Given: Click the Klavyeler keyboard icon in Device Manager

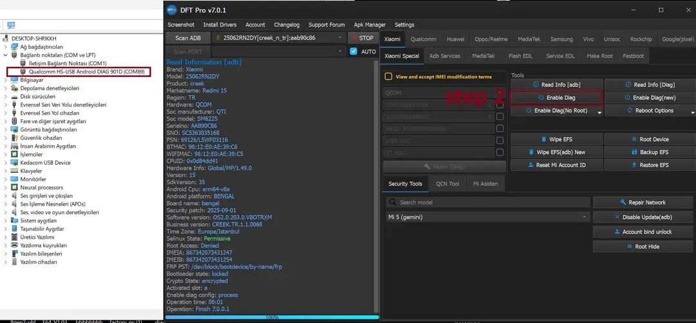Looking at the screenshot, I should point(15,171).
